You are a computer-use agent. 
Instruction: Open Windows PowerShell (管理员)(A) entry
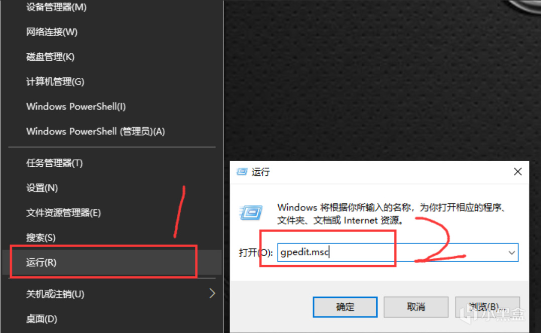[112, 131]
